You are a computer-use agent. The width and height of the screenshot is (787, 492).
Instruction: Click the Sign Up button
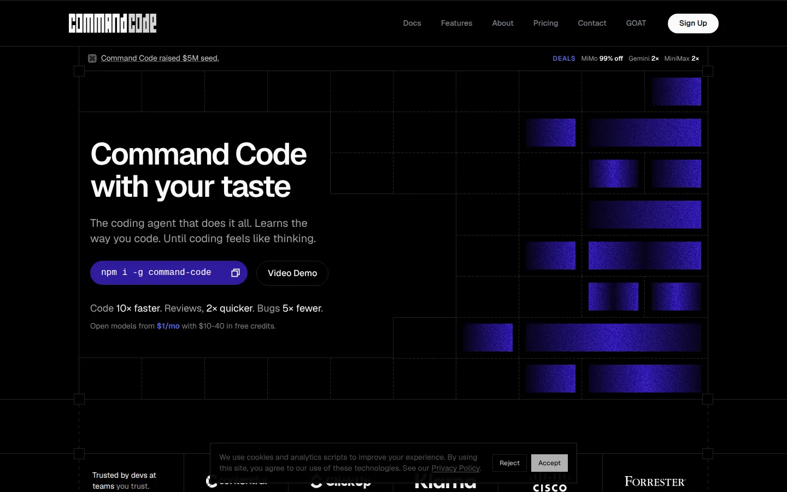pos(693,23)
